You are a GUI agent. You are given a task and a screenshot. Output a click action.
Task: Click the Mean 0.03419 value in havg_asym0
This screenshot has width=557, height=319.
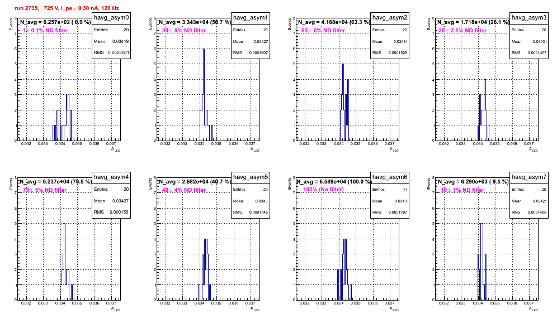click(120, 41)
